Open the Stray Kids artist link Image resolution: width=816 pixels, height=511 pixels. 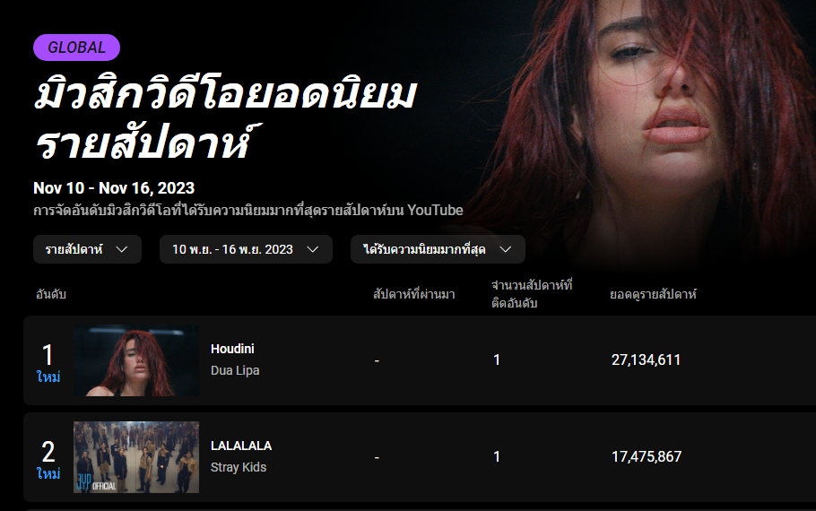pyautogui.click(x=239, y=467)
